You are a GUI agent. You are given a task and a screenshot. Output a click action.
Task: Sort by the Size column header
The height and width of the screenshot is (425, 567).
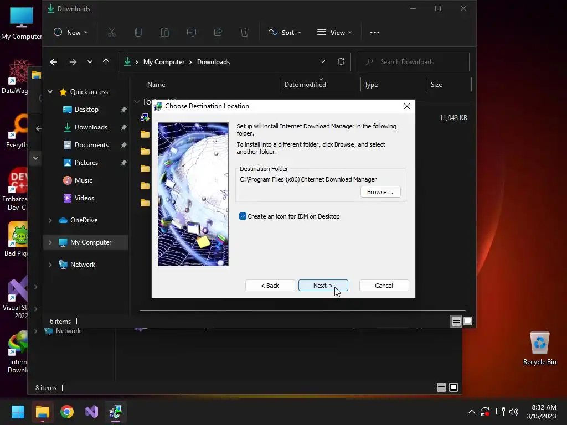pyautogui.click(x=436, y=85)
